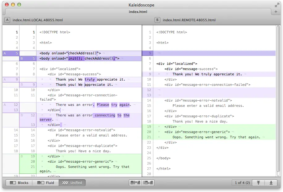The width and height of the screenshot is (283, 192).
Task: Jump to the next change with down arrow
Action: (x=271, y=183)
